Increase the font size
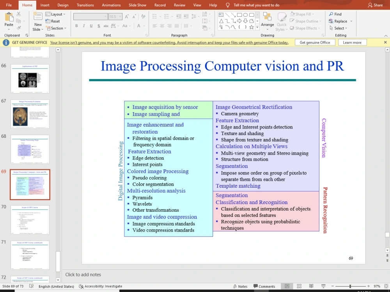 127,16
